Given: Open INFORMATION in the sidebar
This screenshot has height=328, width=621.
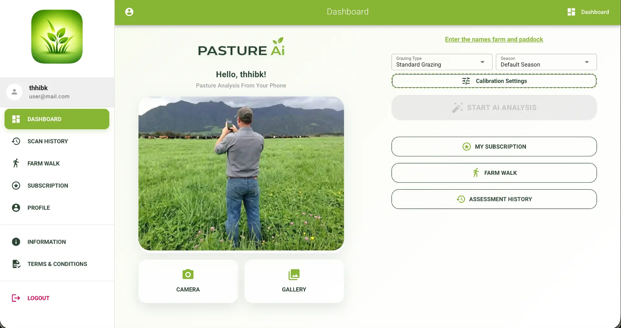Looking at the screenshot, I should pyautogui.click(x=57, y=242).
